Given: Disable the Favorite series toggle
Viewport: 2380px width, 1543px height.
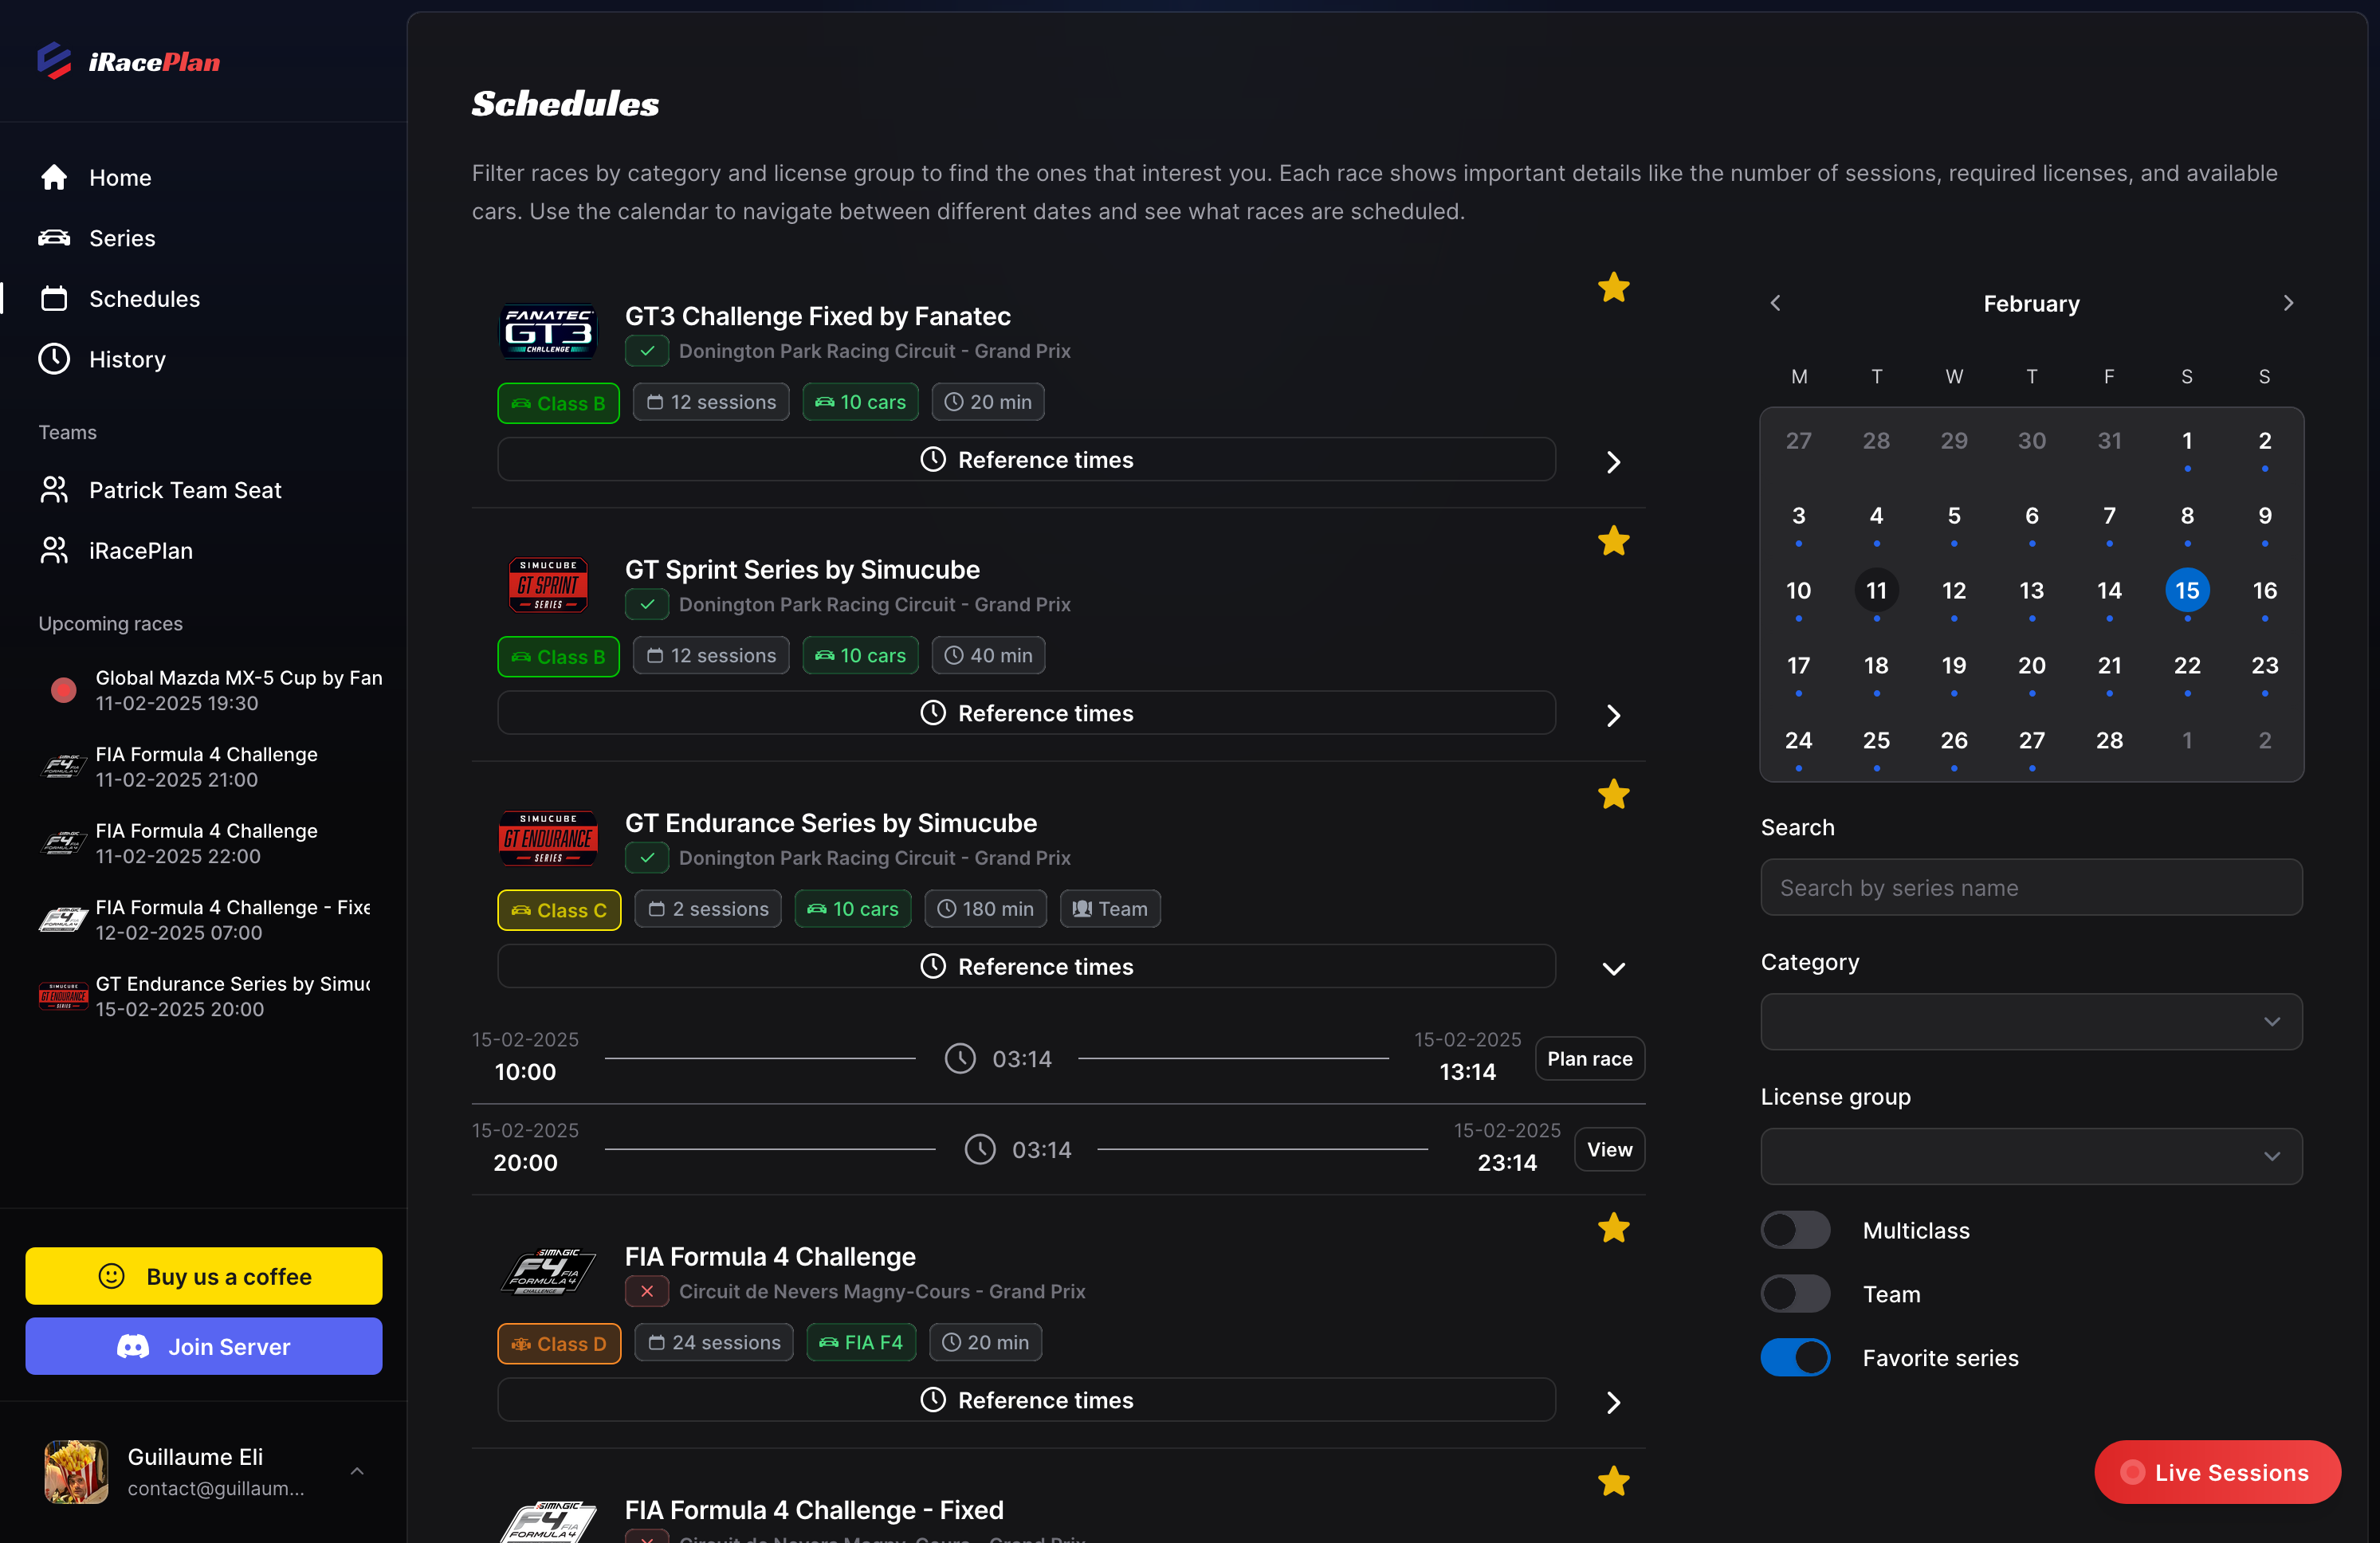Looking at the screenshot, I should 1795,1357.
